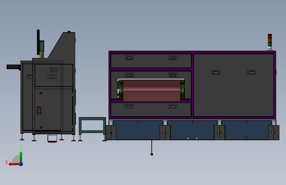This screenshot has height=185, width=286.
Task: Select the amber lamp on the signal tower
Action: click(x=270, y=40)
